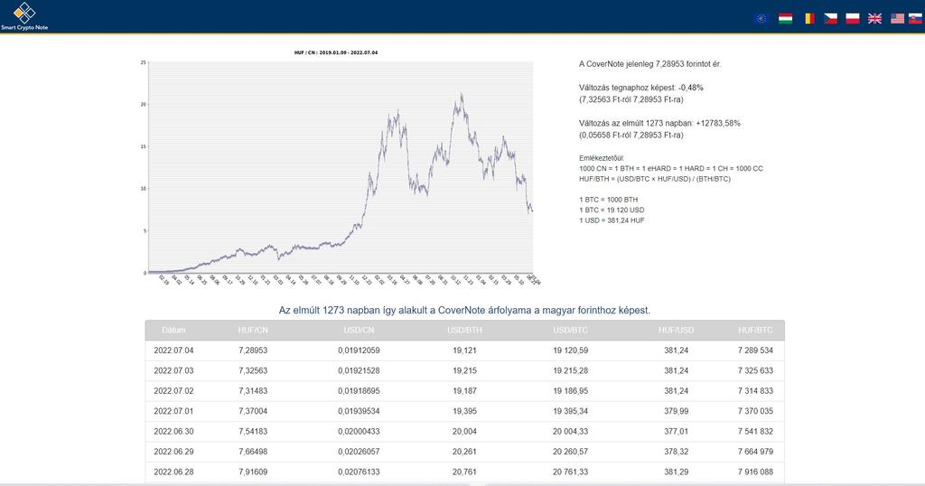The height and width of the screenshot is (486, 925).
Task: Select the date cell 2022.07.02
Action: pos(173,391)
